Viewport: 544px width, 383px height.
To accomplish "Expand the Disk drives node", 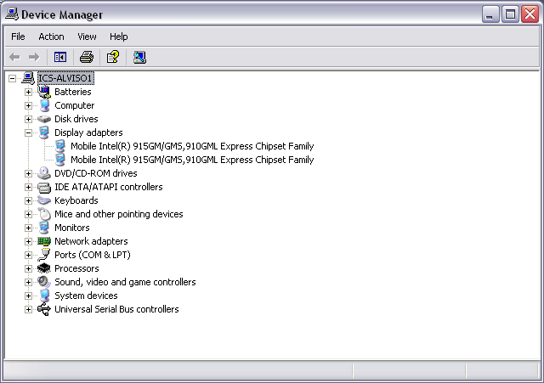I will pos(28,119).
